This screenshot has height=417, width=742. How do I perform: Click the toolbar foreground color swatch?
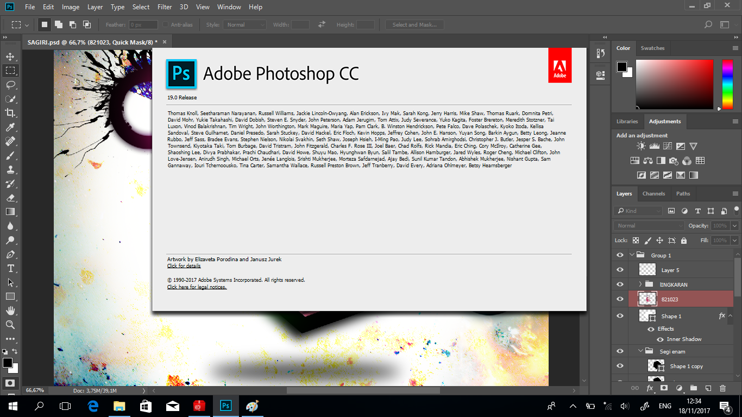click(x=8, y=363)
